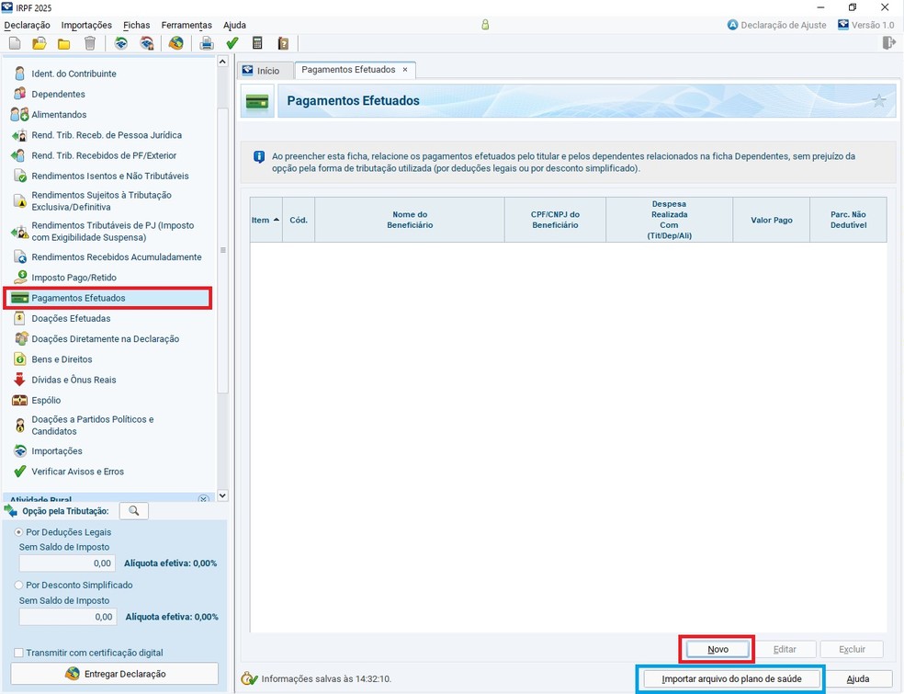Click the new declaration blank page icon
Screen dimensions: 904x694
(x=15, y=43)
